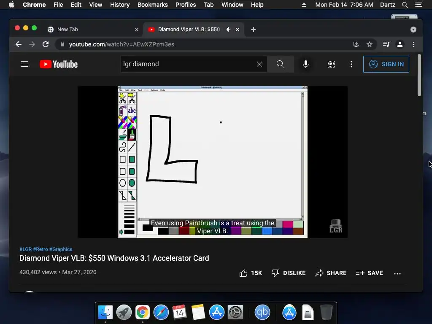Click the SAVE button

coord(370,273)
